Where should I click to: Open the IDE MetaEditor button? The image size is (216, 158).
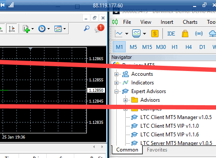click(x=171, y=34)
